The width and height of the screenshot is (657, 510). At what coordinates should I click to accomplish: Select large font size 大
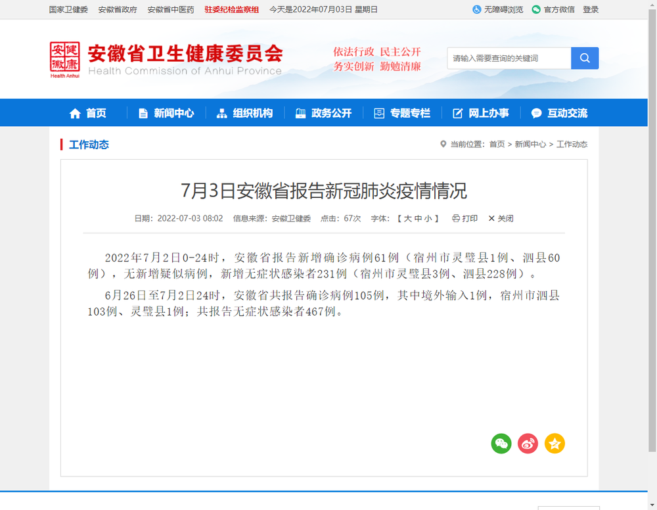point(407,218)
